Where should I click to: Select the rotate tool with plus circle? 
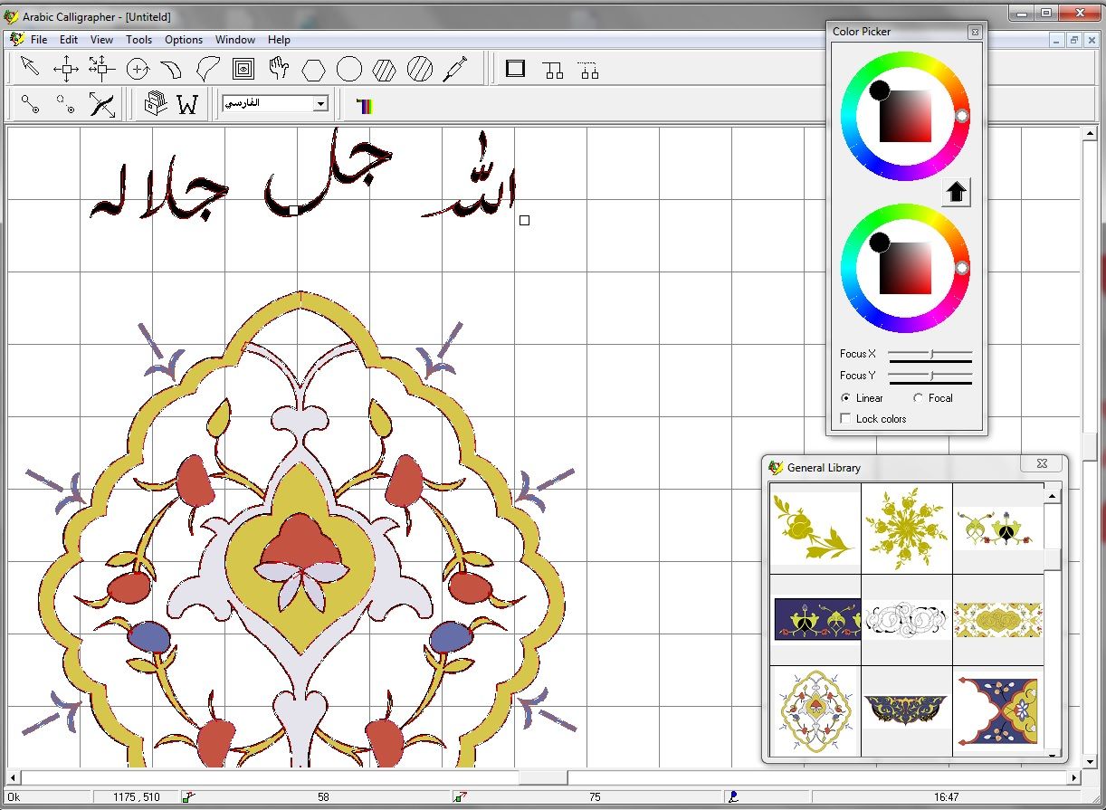click(x=137, y=68)
